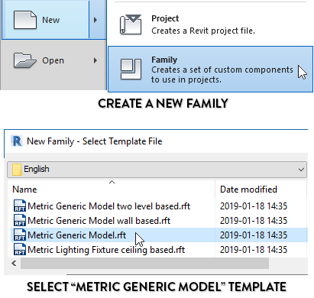
Task: Expand the New submenu arrow
Action: click(95, 20)
